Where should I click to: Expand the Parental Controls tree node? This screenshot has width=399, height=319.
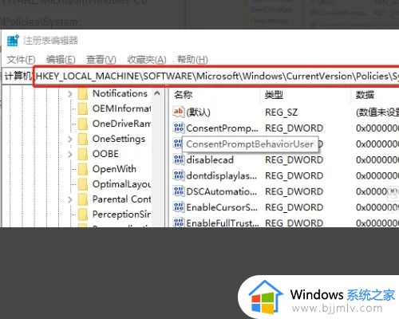pyautogui.click(x=70, y=199)
